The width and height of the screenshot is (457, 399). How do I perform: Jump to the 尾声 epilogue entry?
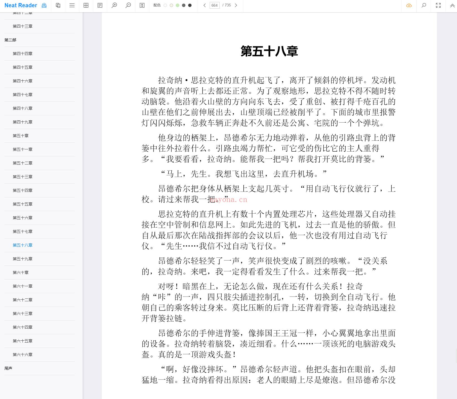[8, 368]
